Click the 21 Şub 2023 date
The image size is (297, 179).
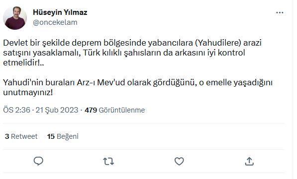point(57,110)
